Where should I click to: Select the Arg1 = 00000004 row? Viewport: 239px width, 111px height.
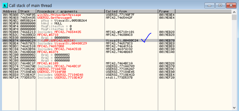click(117, 38)
